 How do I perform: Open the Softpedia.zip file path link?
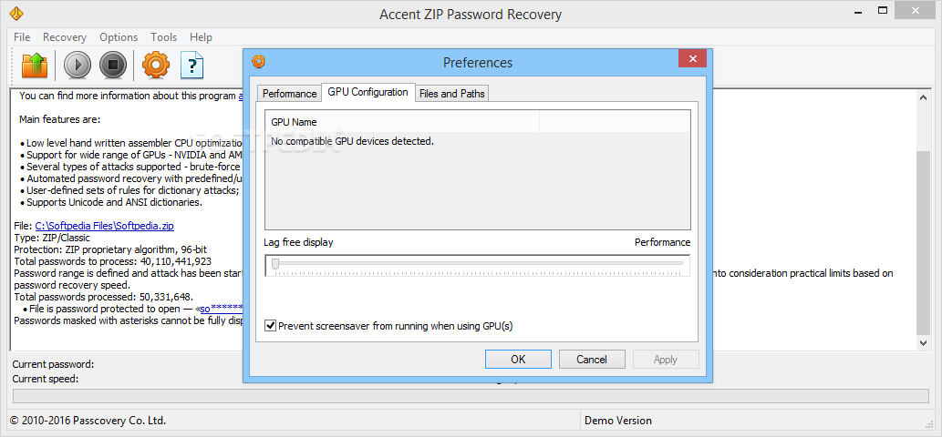tap(105, 226)
